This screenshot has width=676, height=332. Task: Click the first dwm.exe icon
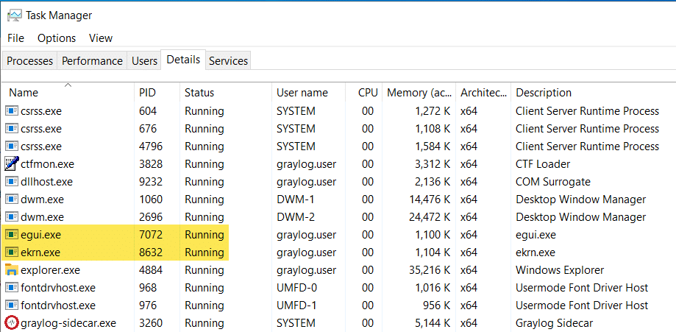[12, 199]
